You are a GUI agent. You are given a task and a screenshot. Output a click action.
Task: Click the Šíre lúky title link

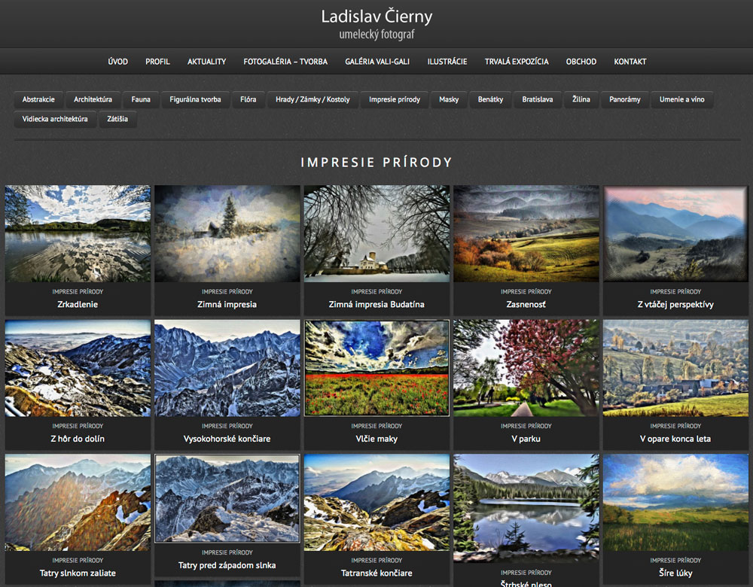tap(675, 573)
